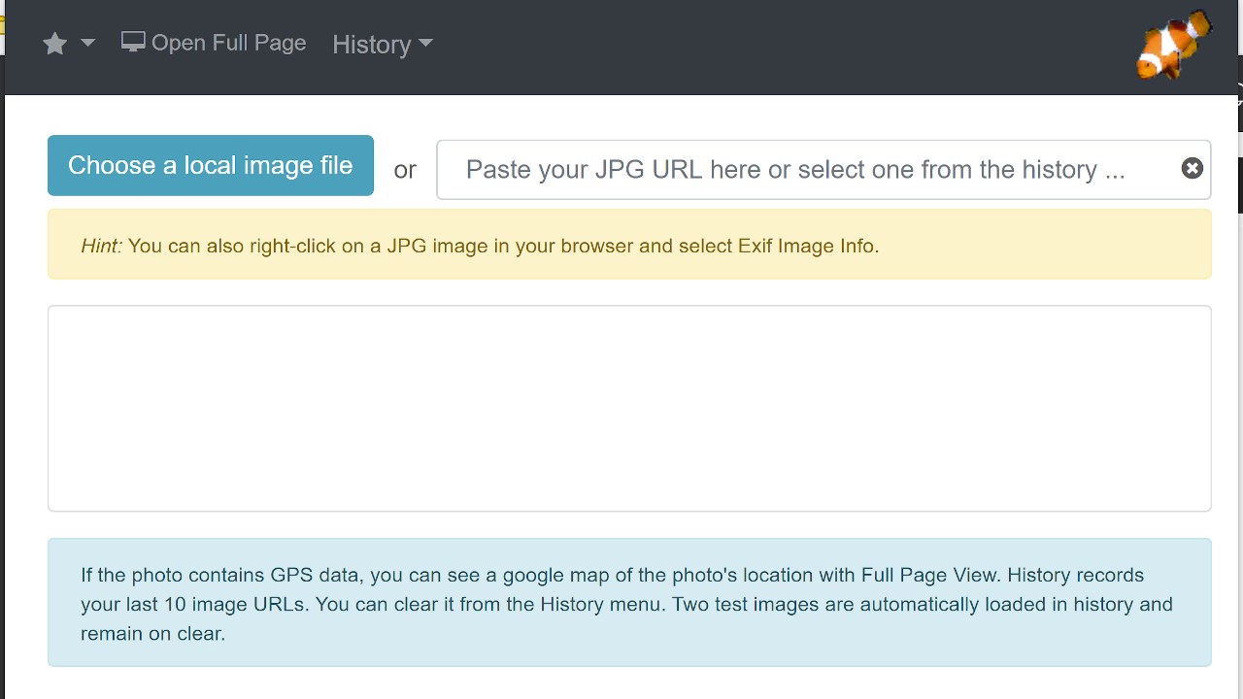Focus the JPG URL paste field

[x=796, y=170]
